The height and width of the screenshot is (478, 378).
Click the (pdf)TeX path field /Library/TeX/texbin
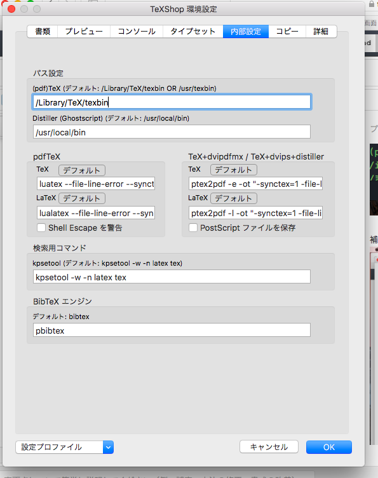[172, 102]
